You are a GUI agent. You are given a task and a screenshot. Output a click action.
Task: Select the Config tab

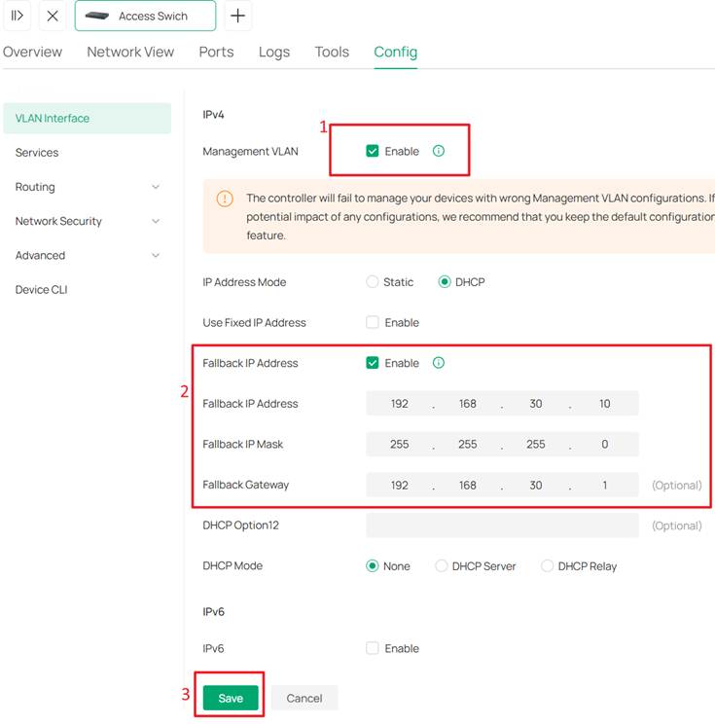396,52
